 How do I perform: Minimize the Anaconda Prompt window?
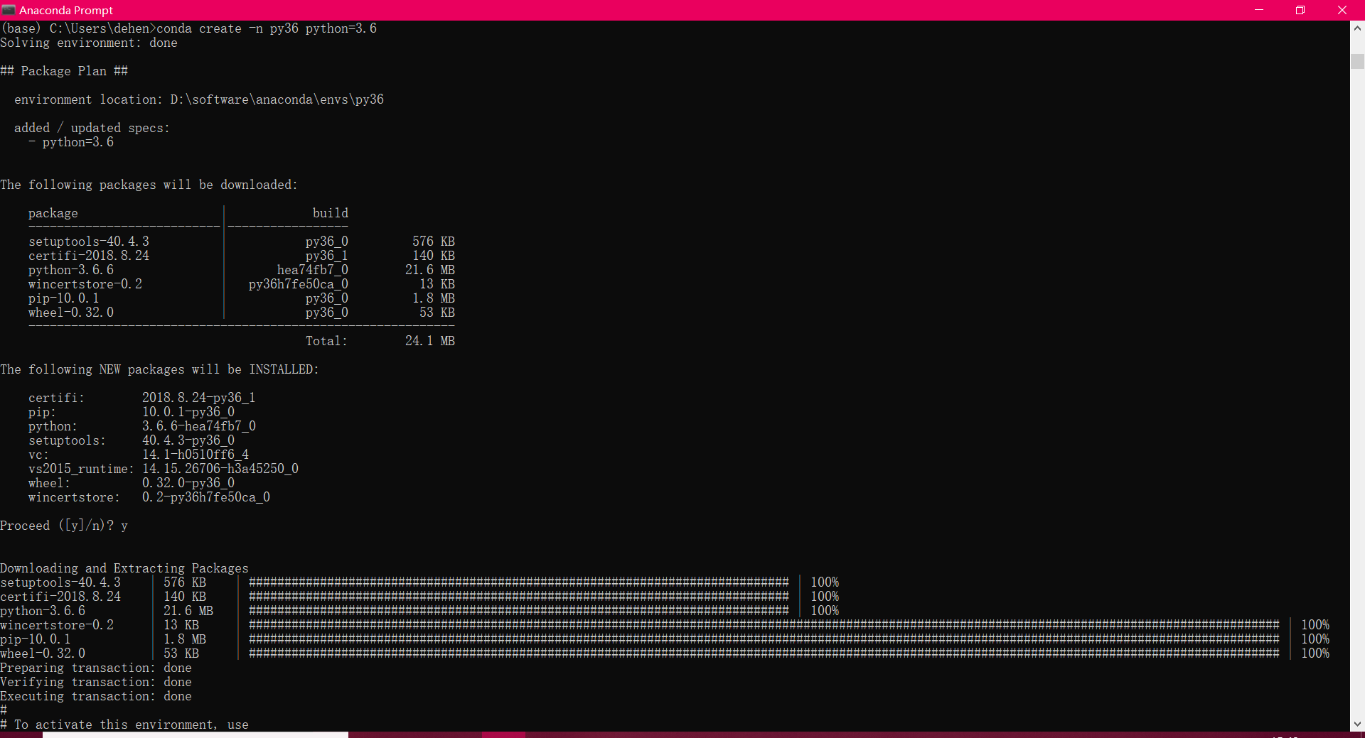[x=1259, y=10]
